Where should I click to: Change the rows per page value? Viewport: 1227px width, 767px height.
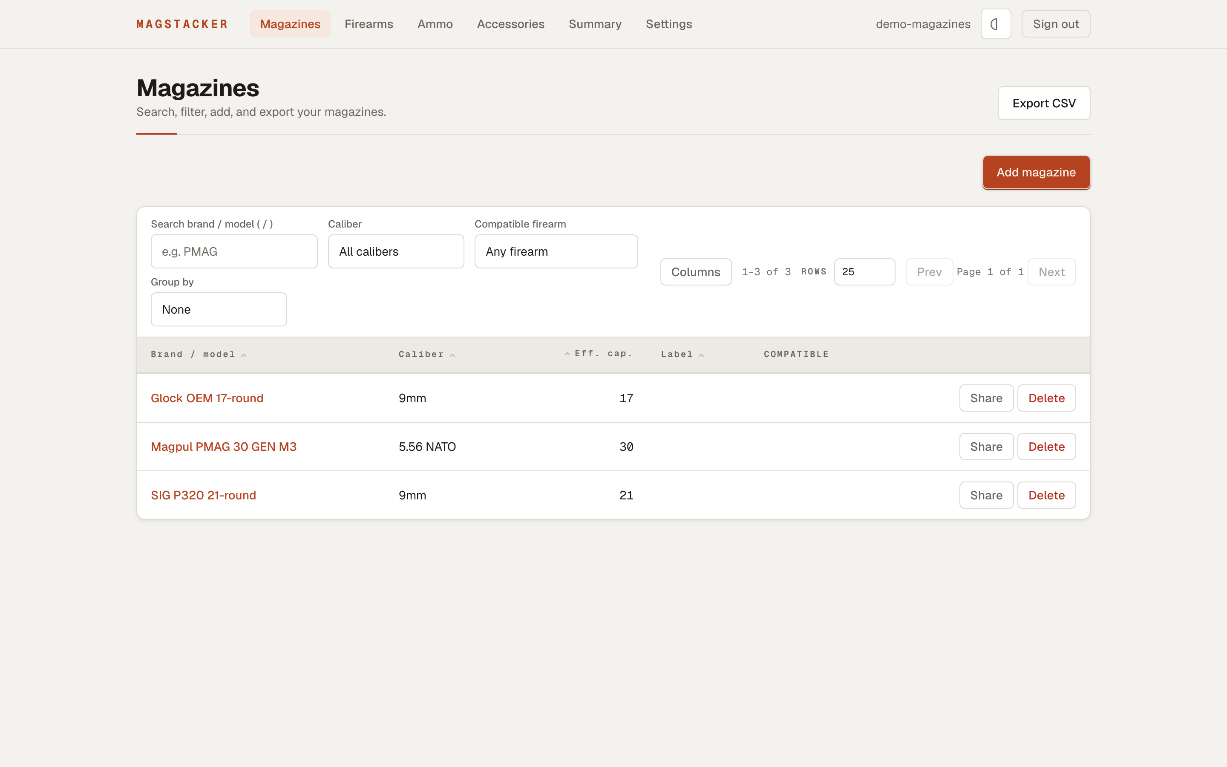864,272
